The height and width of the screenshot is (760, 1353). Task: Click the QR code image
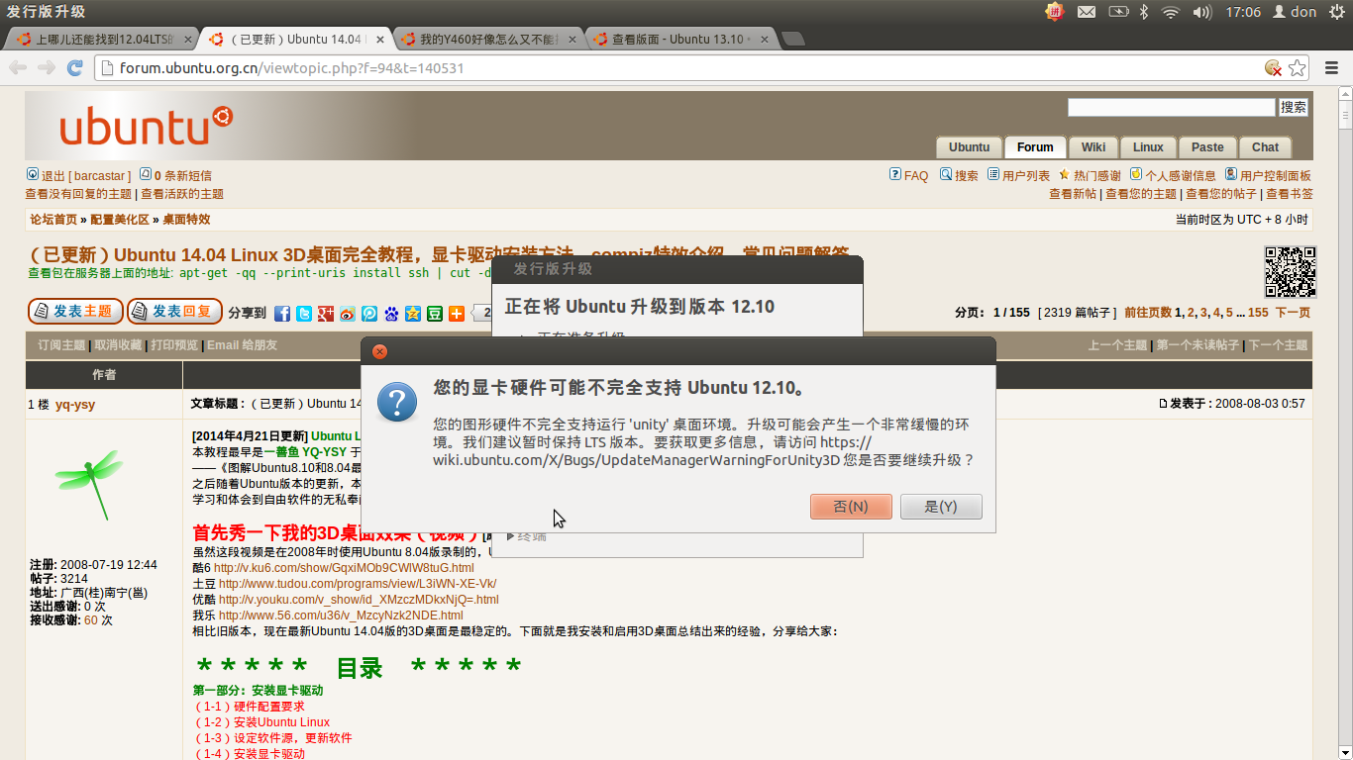pyautogui.click(x=1291, y=272)
